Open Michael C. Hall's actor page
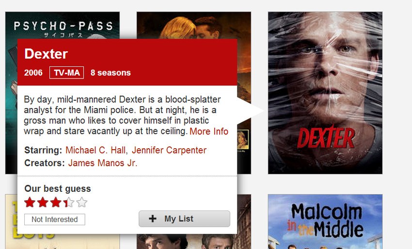The width and height of the screenshot is (412, 249). (x=95, y=150)
